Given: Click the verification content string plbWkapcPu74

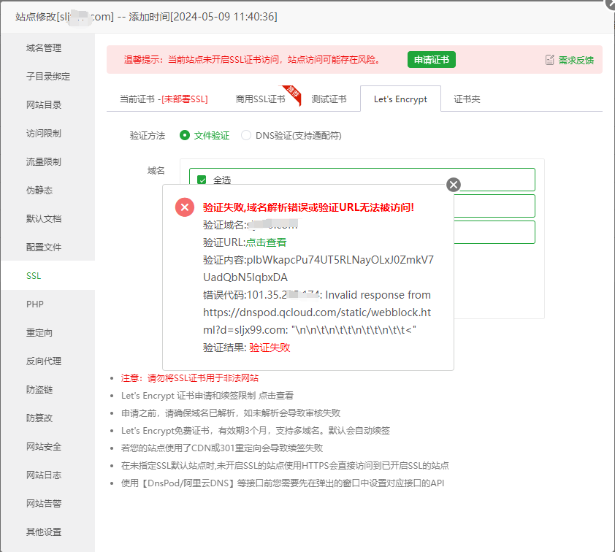Looking at the screenshot, I should (318, 269).
